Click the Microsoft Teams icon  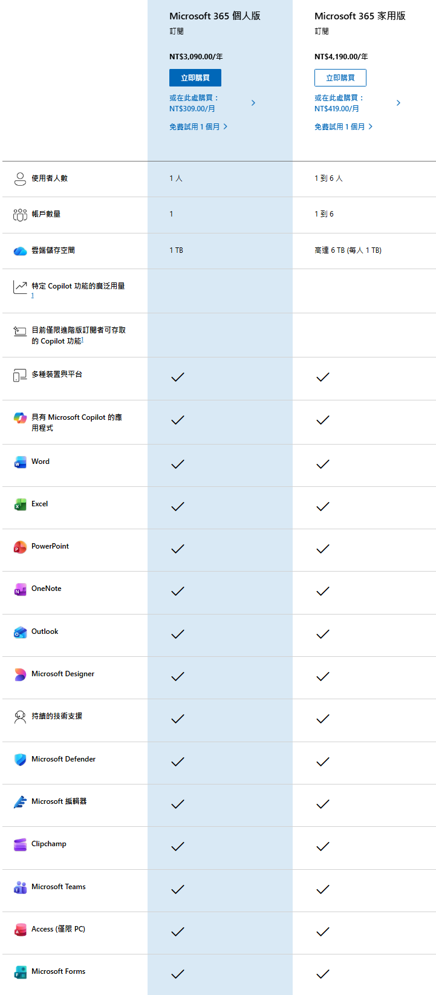pyautogui.click(x=20, y=887)
